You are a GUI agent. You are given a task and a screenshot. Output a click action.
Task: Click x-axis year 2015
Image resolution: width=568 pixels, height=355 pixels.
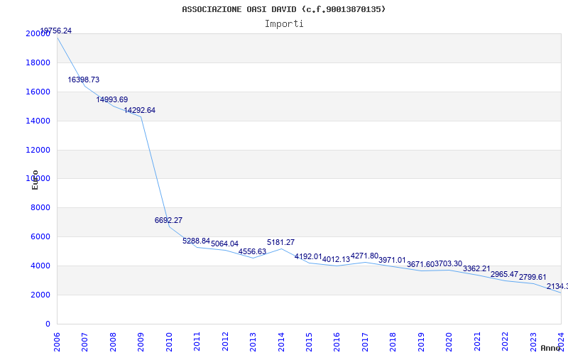[x=309, y=342]
